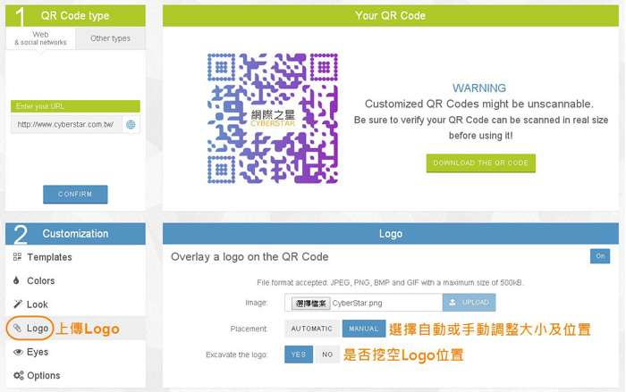626x392 pixels.
Task: Click the upload arrow icon on Upload button
Action: 453,303
